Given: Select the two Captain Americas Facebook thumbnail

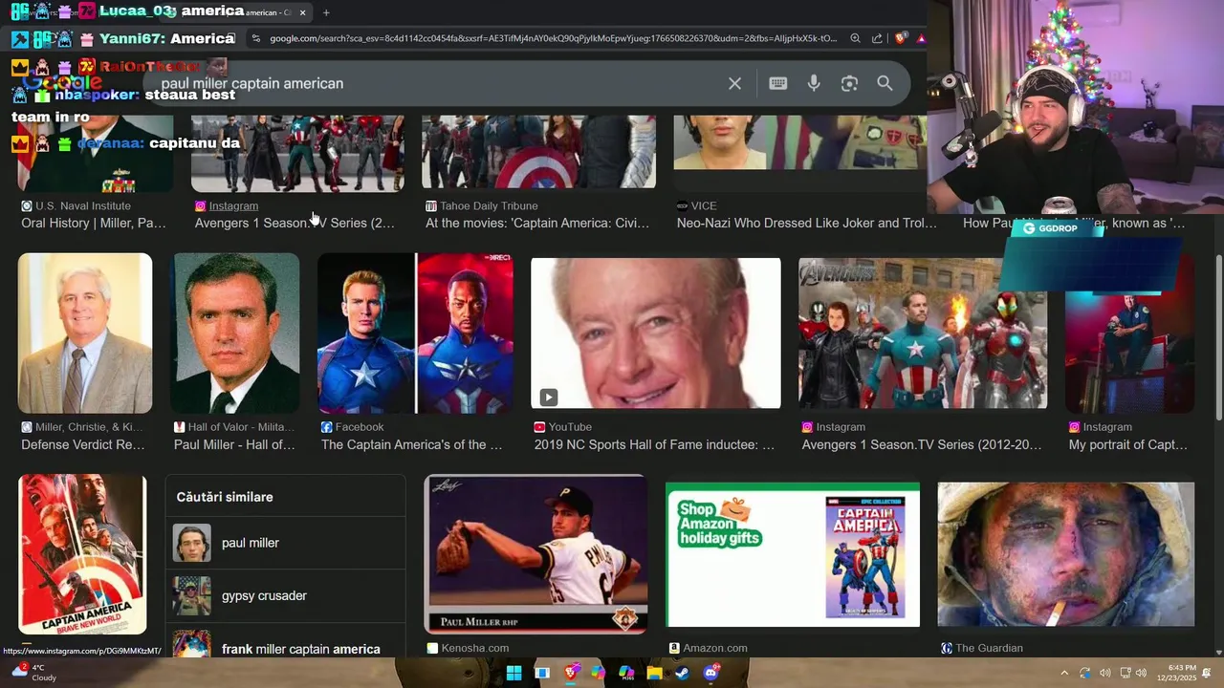Looking at the screenshot, I should [x=415, y=333].
